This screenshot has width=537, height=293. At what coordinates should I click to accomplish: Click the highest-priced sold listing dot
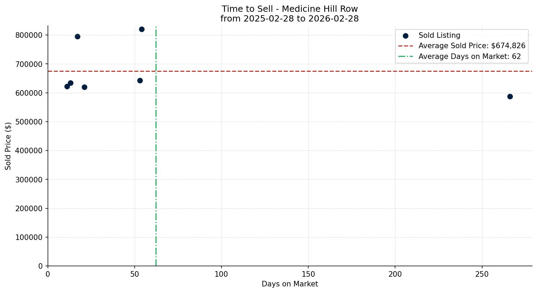(142, 29)
